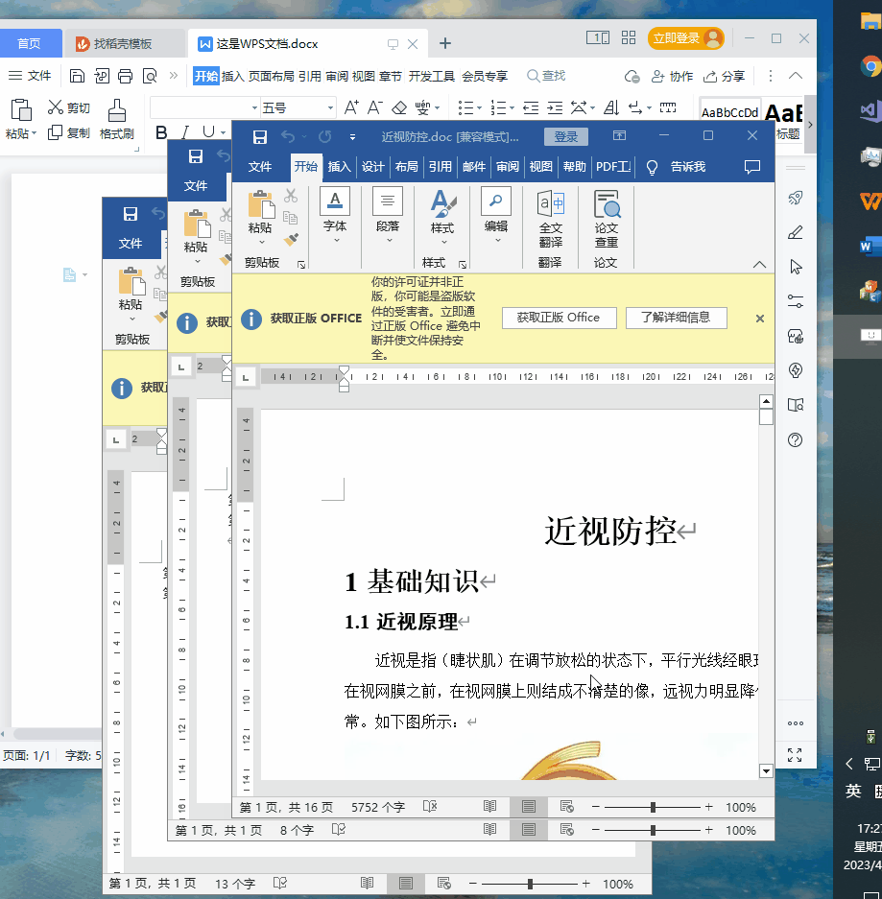This screenshot has width=882, height=899.
Task: Click the document's vertical scrollbar down arrow
Action: click(x=765, y=770)
